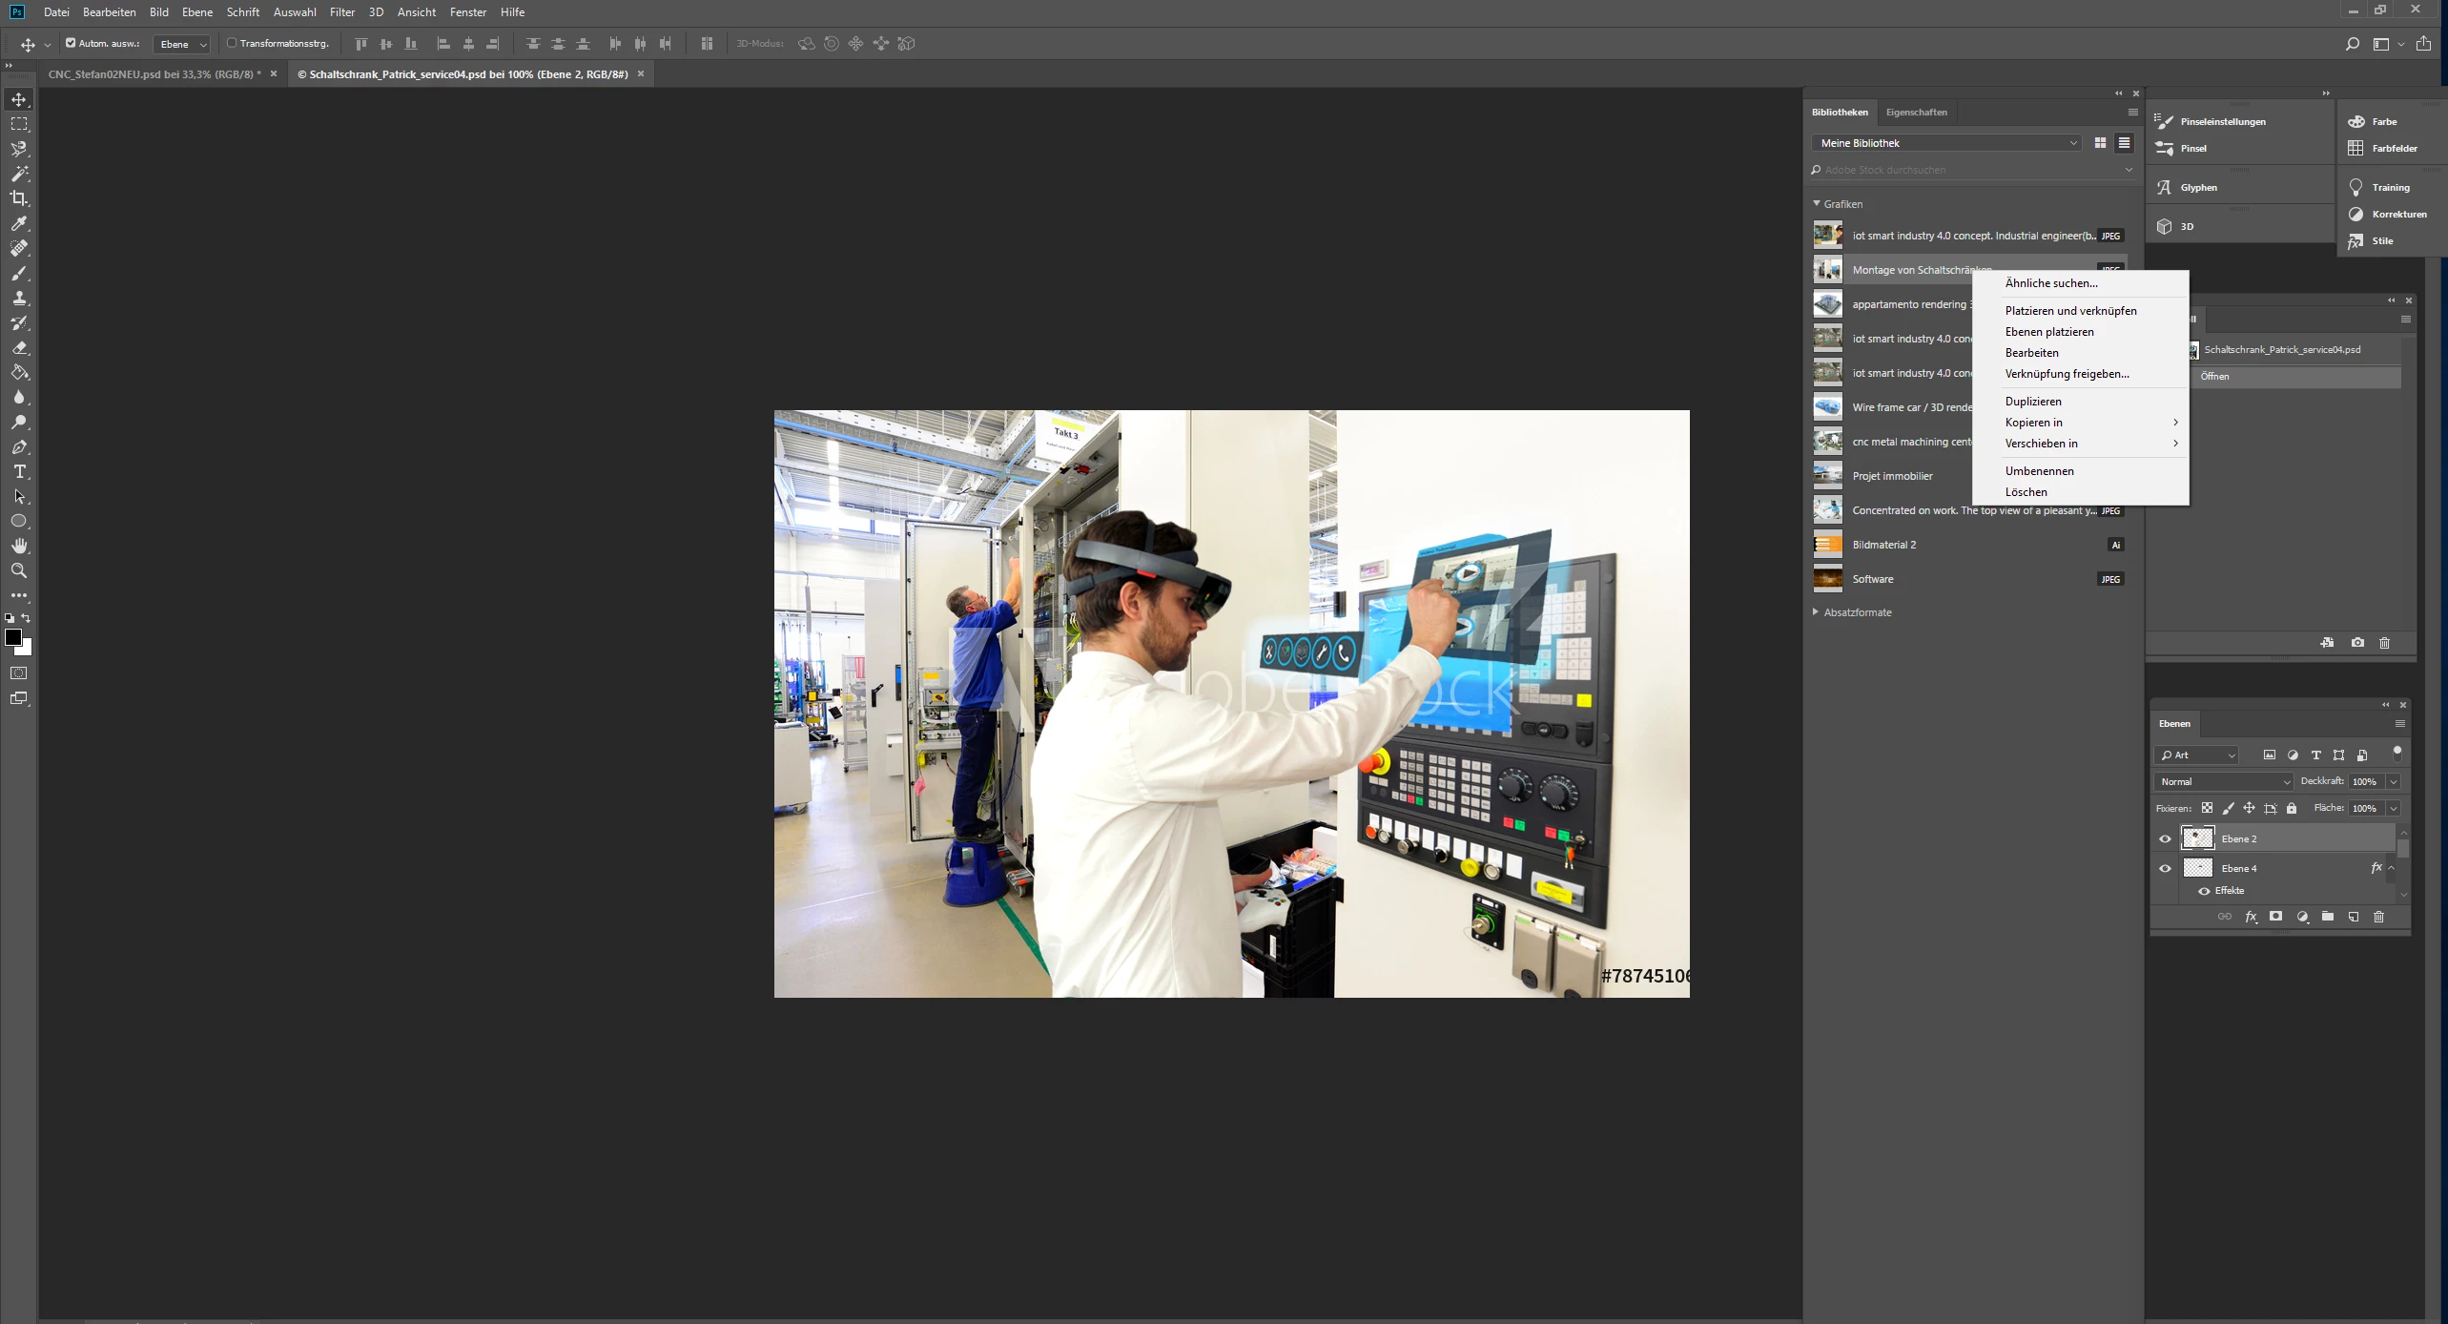Pick the Hand tool
2448x1324 pixels.
coord(19,546)
